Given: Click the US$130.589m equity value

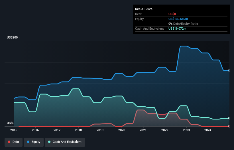Looking at the screenshot, I should pyautogui.click(x=178, y=19).
